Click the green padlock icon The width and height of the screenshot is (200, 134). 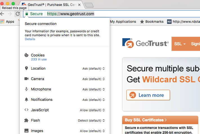(27, 14)
